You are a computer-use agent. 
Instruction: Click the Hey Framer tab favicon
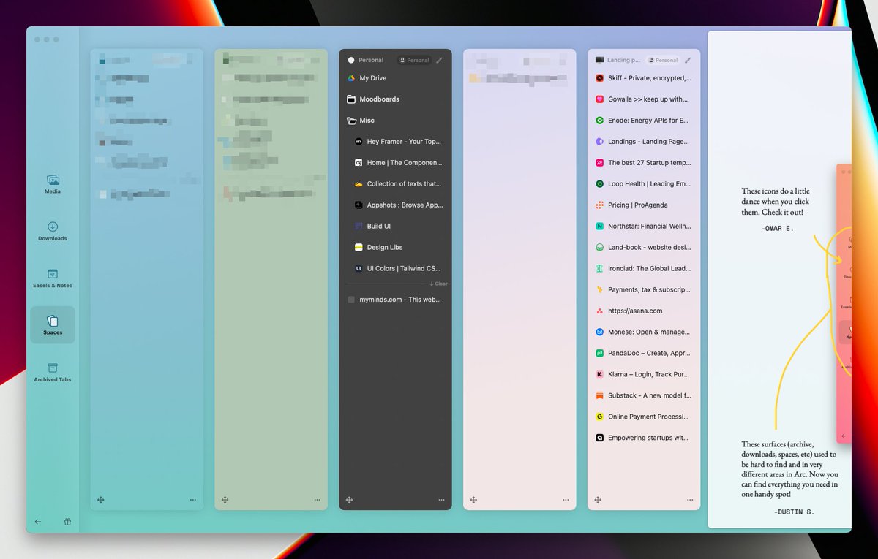pos(359,142)
